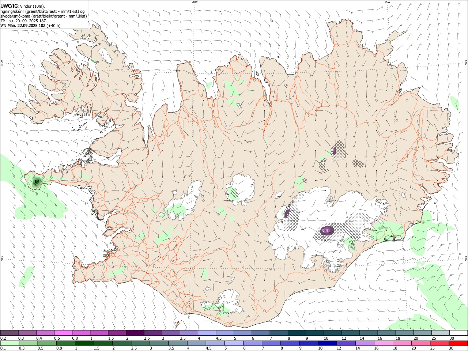468x351 pixels.
Task: Click the '12' label under the upper legend row
Action: (x=344, y=338)
